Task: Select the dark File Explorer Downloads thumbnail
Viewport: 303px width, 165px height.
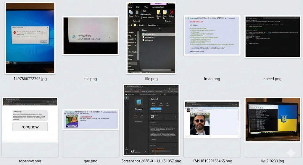Action: coord(151,38)
